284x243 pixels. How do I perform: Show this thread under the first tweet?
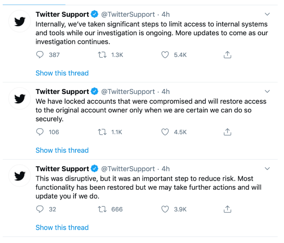62,73
